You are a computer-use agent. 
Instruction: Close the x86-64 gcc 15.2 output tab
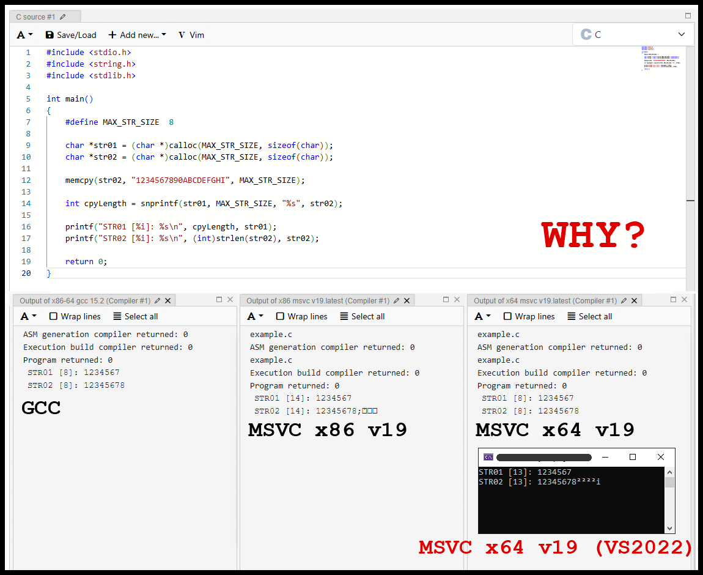167,300
